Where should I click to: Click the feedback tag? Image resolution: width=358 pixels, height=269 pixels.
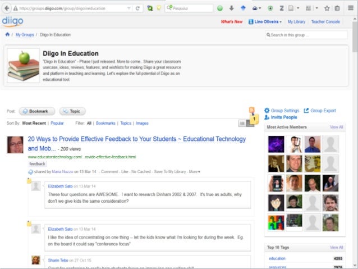37,164
